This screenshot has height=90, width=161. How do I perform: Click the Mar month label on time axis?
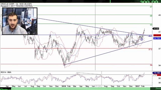point(75,86)
